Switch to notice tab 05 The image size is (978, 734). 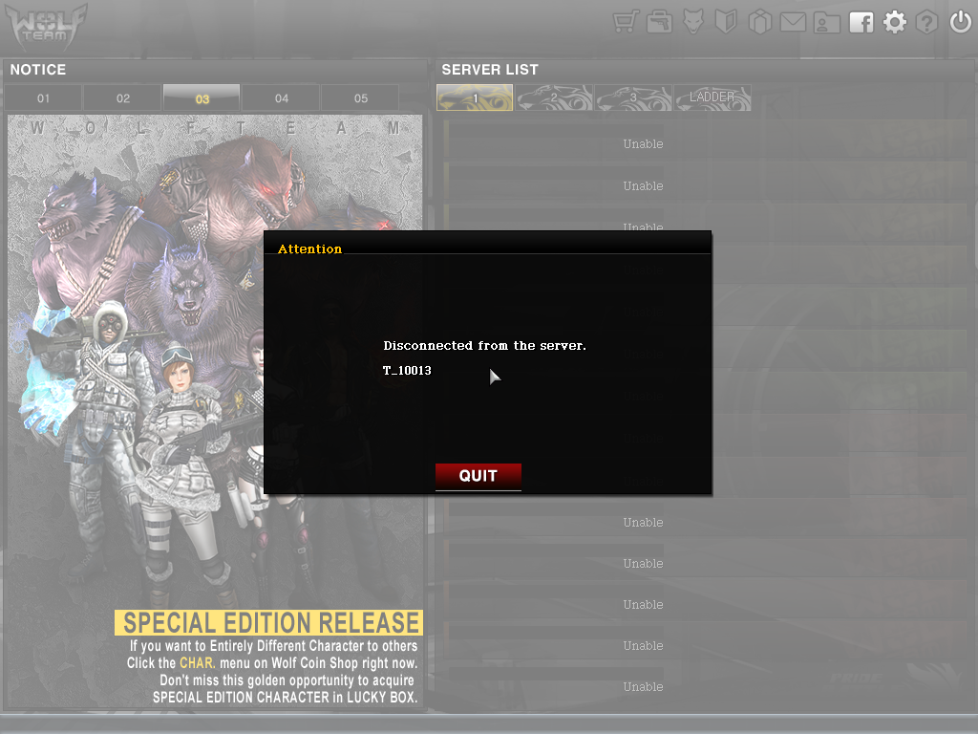360,98
